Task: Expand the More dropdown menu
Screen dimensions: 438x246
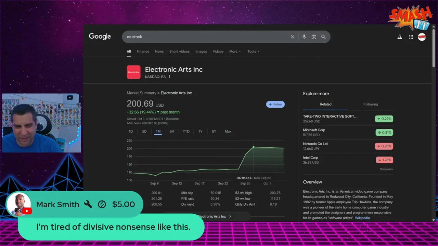Action: [x=235, y=52]
